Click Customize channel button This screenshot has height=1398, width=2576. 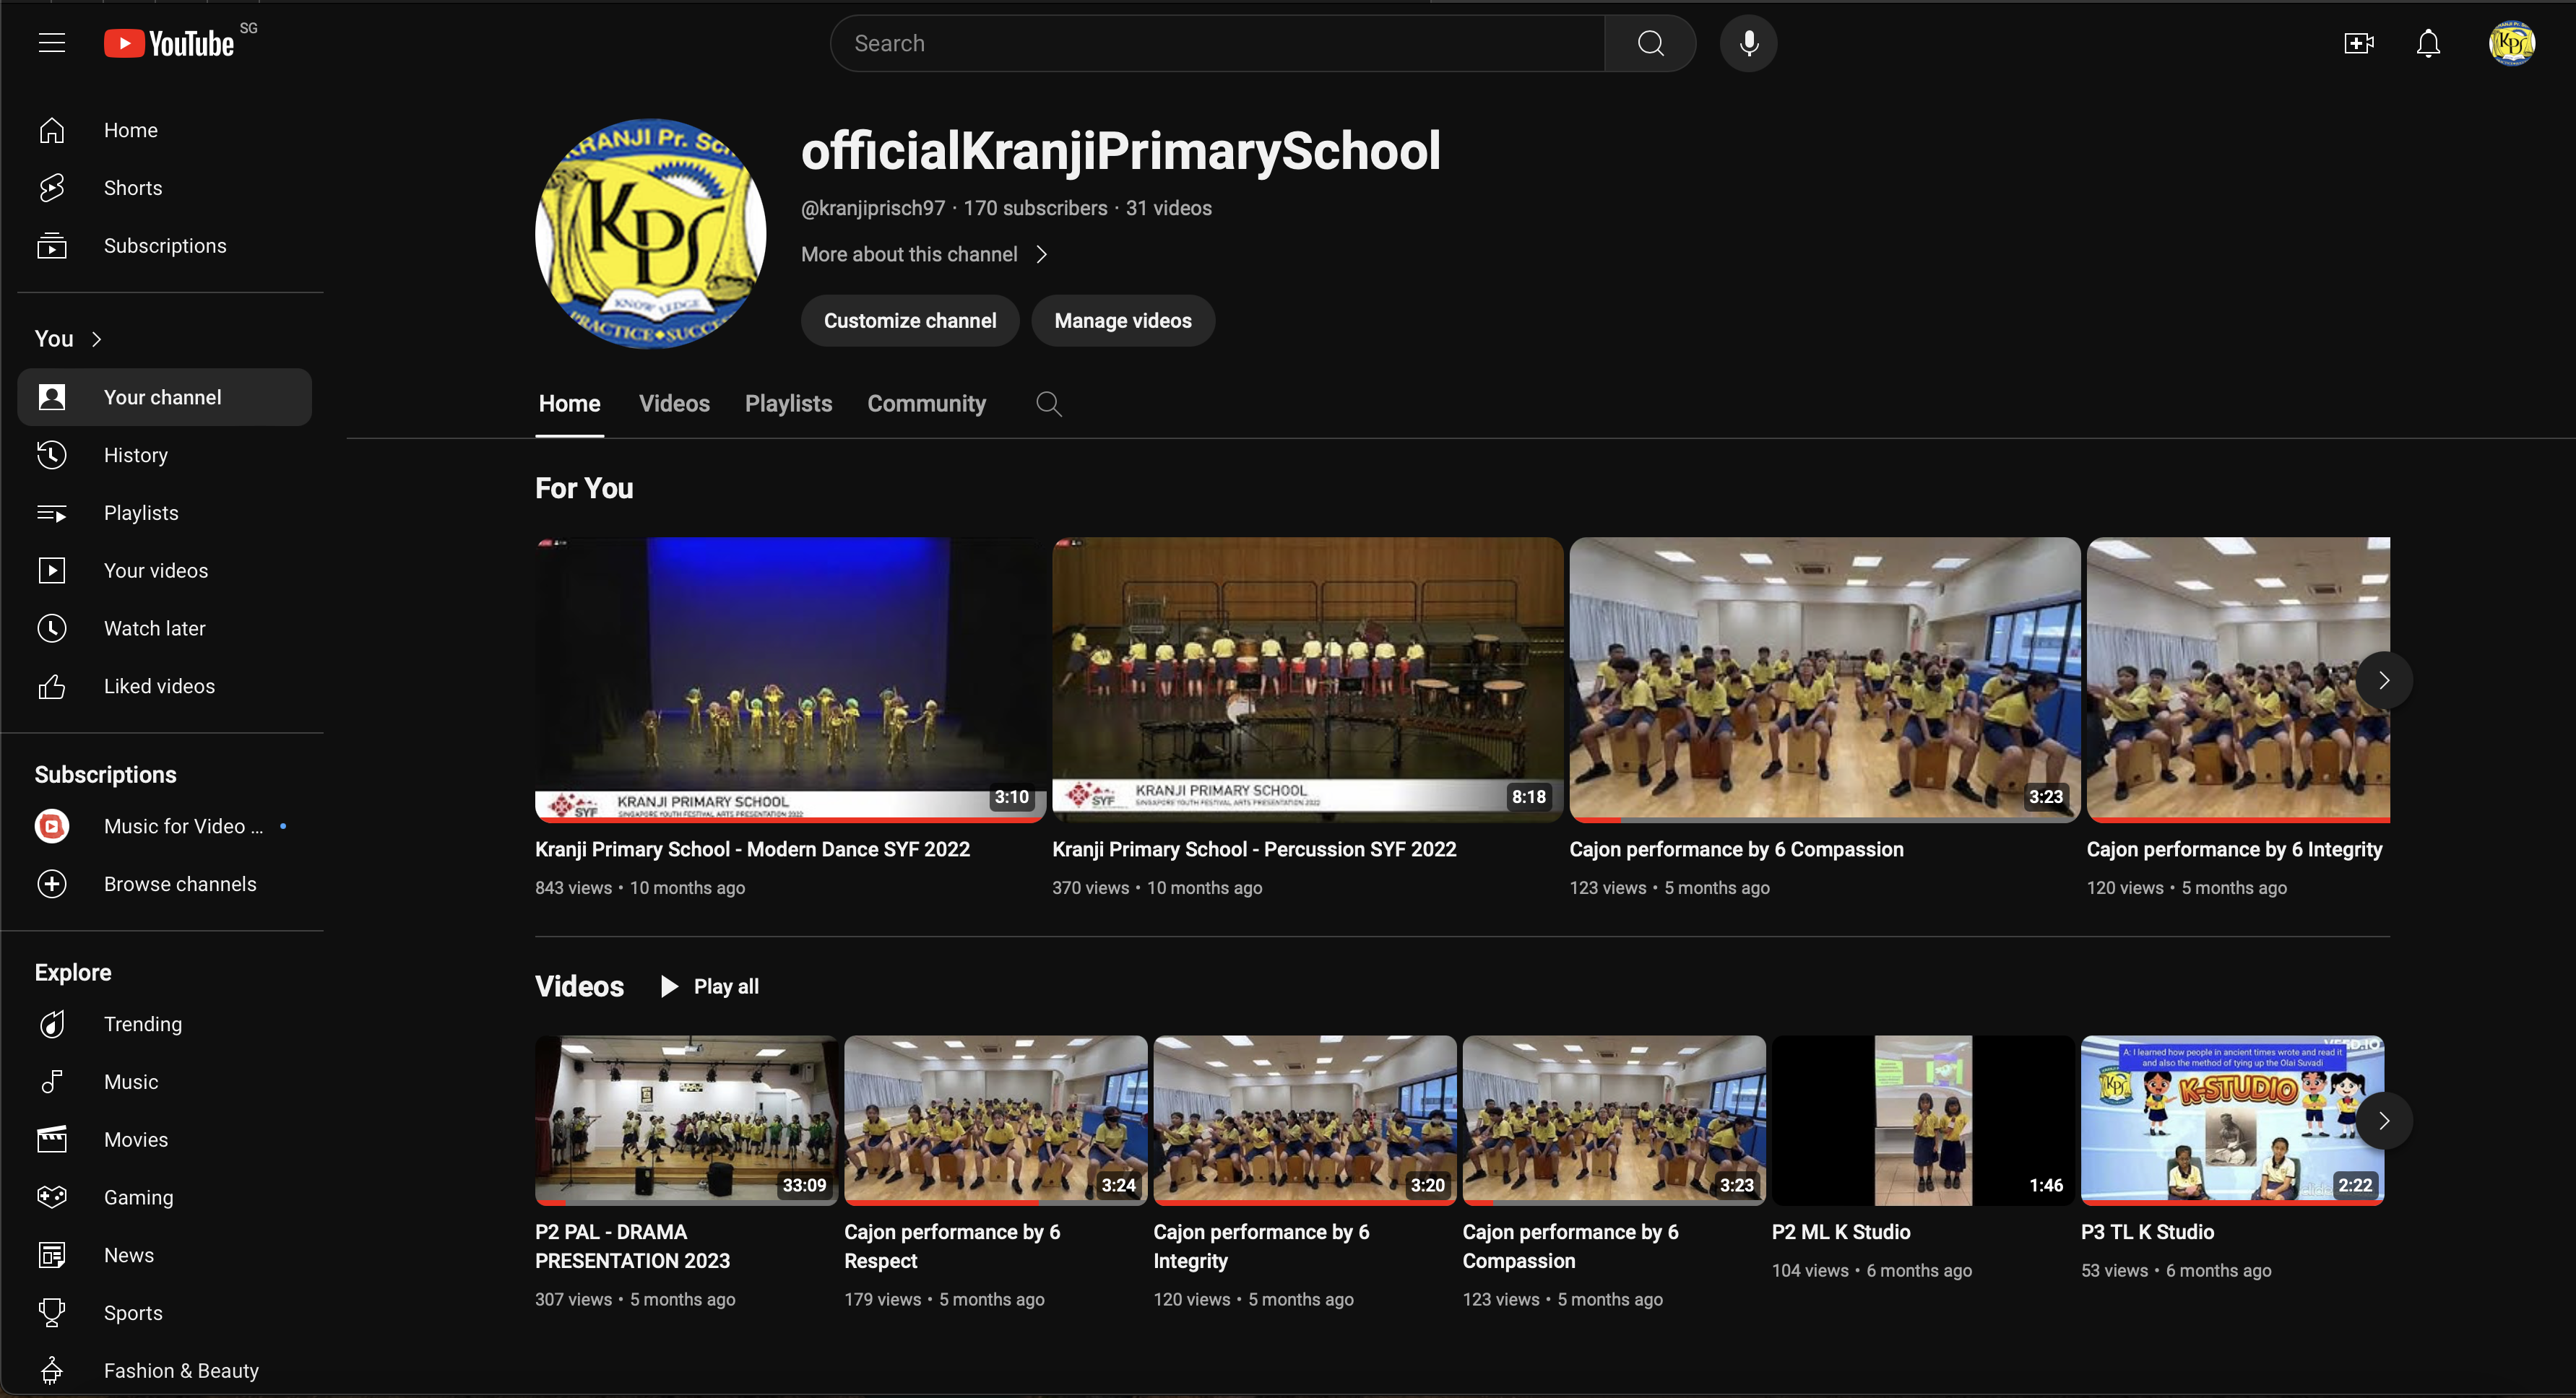click(910, 321)
